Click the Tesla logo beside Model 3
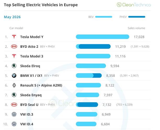The width and height of the screenshot is (160, 130). [x=14, y=56]
